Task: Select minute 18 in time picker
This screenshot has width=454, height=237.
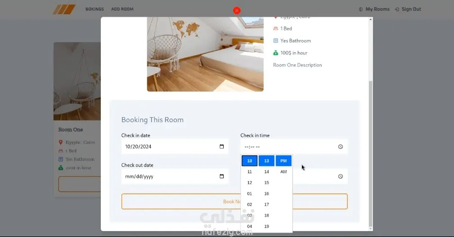Action: click(x=267, y=215)
